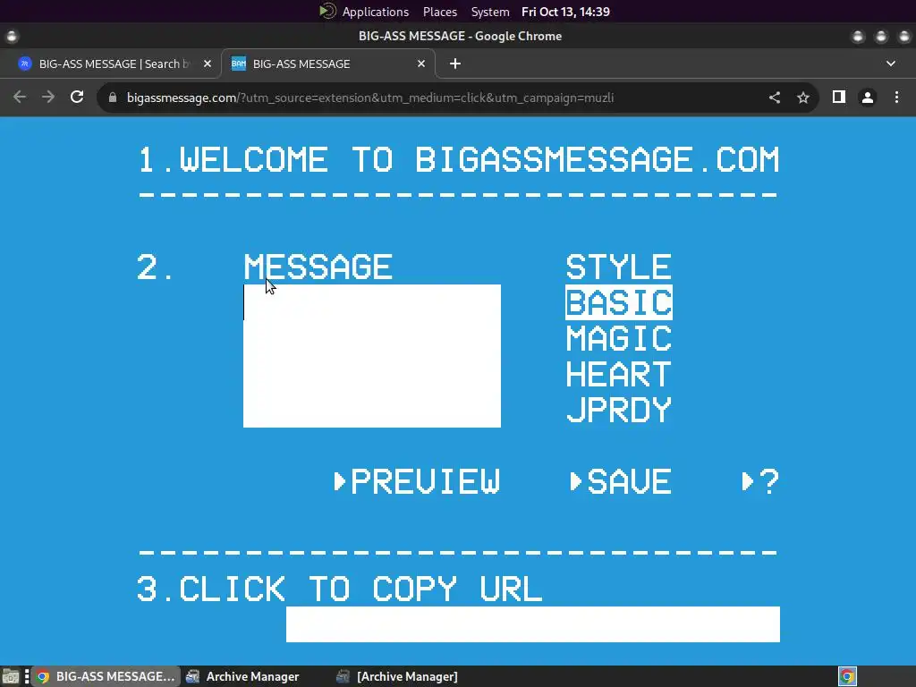This screenshot has width=916, height=687.
Task: Open the side panel icon in Chrome
Action: [839, 97]
